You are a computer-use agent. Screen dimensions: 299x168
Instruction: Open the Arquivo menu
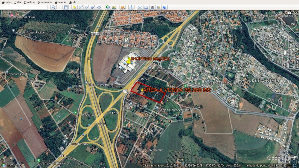point(7,2)
